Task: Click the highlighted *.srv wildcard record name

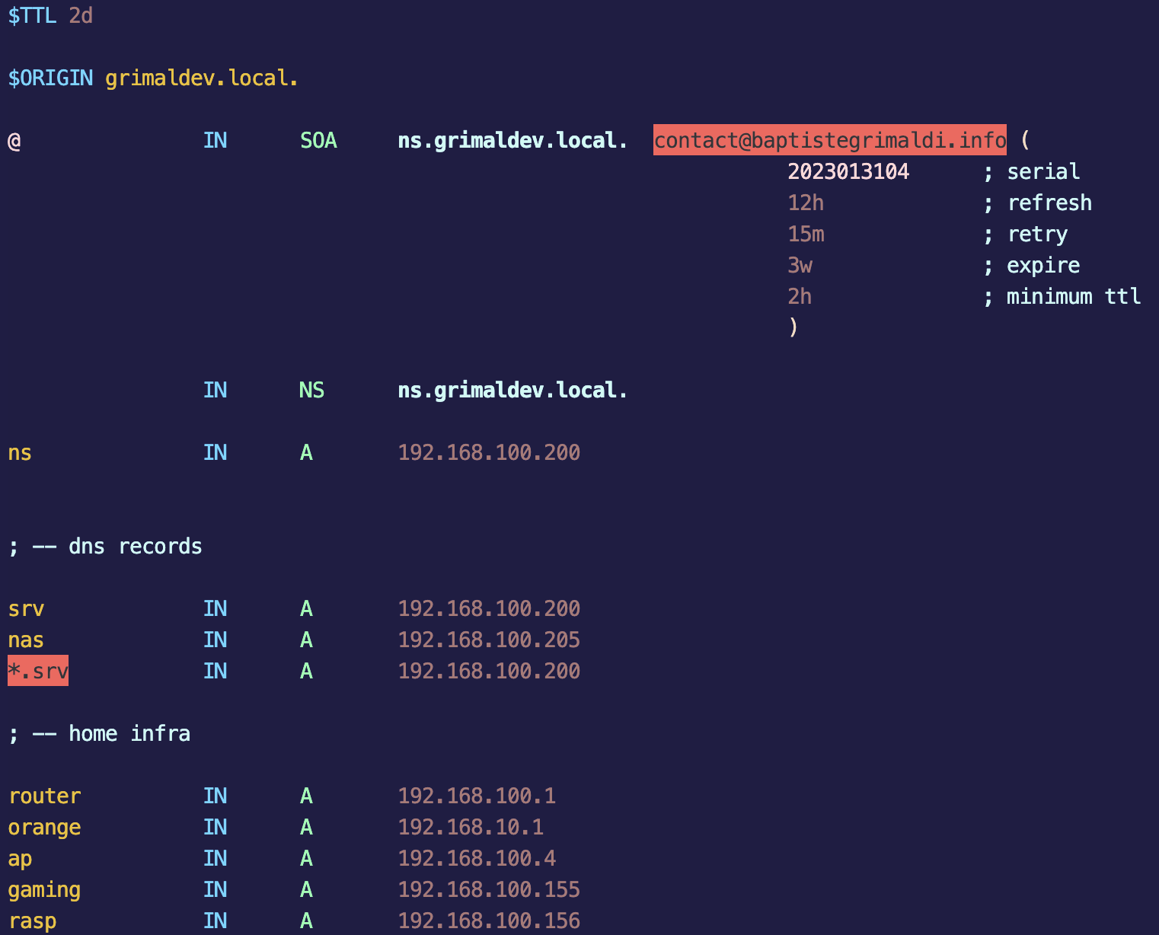Action: 38,671
